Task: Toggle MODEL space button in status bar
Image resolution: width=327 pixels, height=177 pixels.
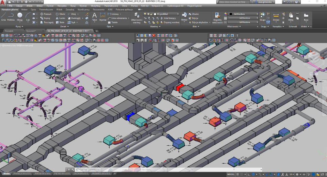Action: tap(231, 174)
